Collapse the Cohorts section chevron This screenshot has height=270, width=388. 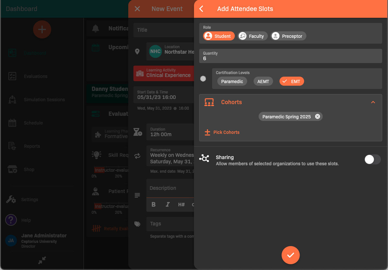coord(373,102)
